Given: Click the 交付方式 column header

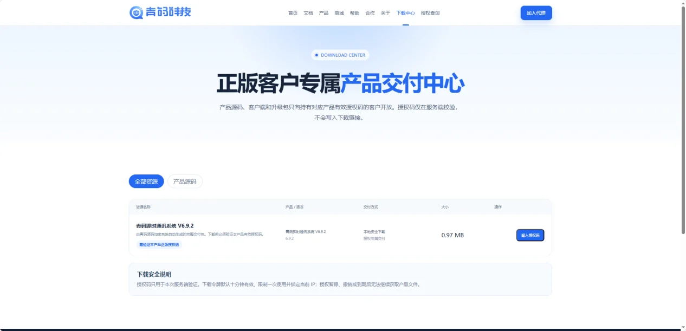Looking at the screenshot, I should 371,207.
